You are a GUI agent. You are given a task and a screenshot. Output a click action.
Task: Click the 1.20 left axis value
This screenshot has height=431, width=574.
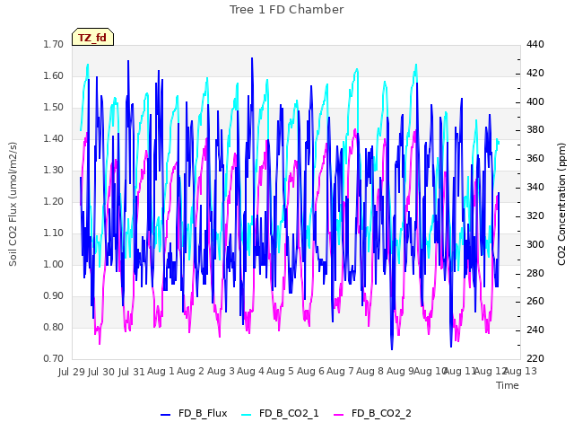pyautogui.click(x=54, y=201)
